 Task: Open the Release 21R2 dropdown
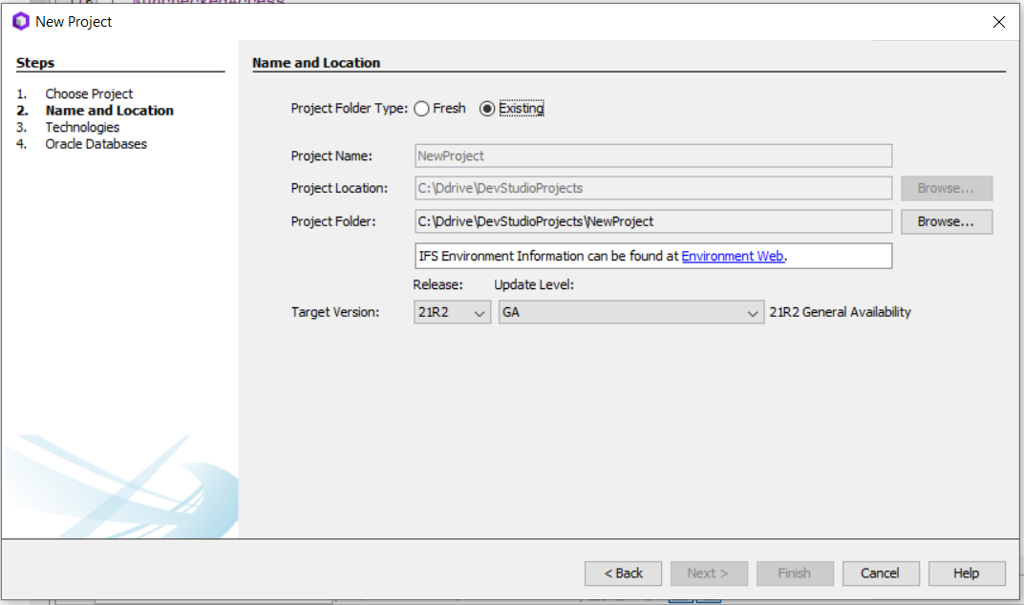point(452,312)
